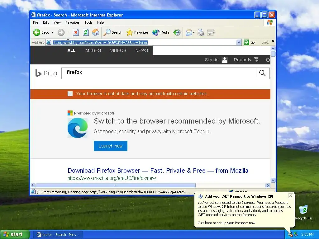Open the Back history dropdown arrow
Screen dimensions: 319x239
[x=52, y=32]
